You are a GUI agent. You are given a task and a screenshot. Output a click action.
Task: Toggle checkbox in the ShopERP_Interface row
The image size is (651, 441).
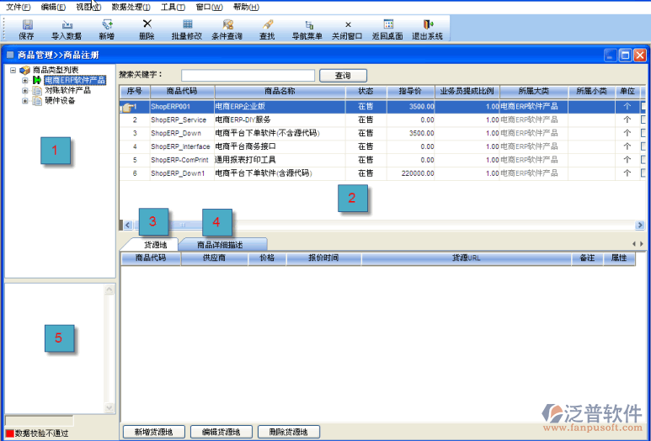coord(643,146)
